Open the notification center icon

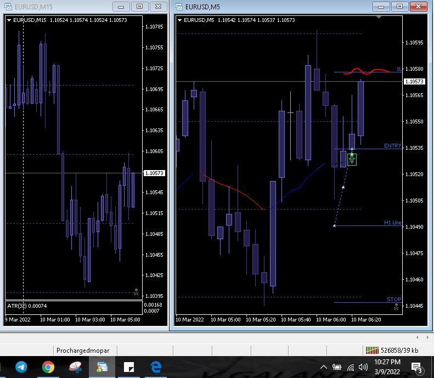(417, 368)
